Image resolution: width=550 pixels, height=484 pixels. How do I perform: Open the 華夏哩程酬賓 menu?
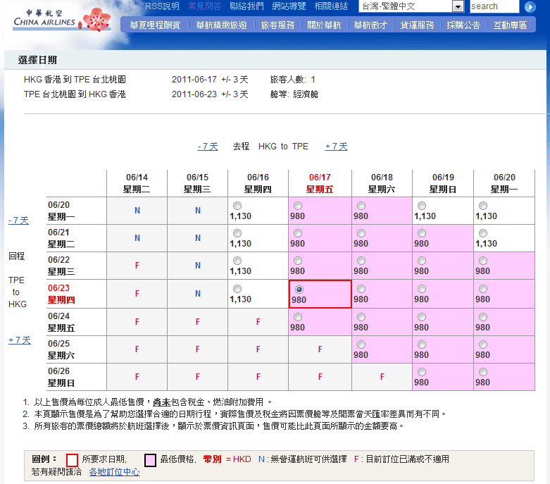tap(155, 25)
